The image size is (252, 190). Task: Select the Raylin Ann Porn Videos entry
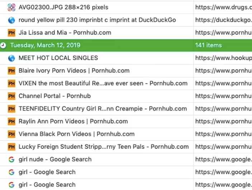coord(73,121)
